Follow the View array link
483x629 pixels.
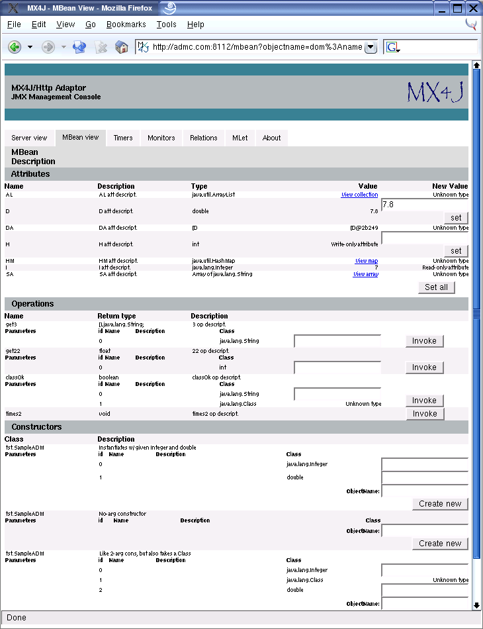pyautogui.click(x=365, y=274)
